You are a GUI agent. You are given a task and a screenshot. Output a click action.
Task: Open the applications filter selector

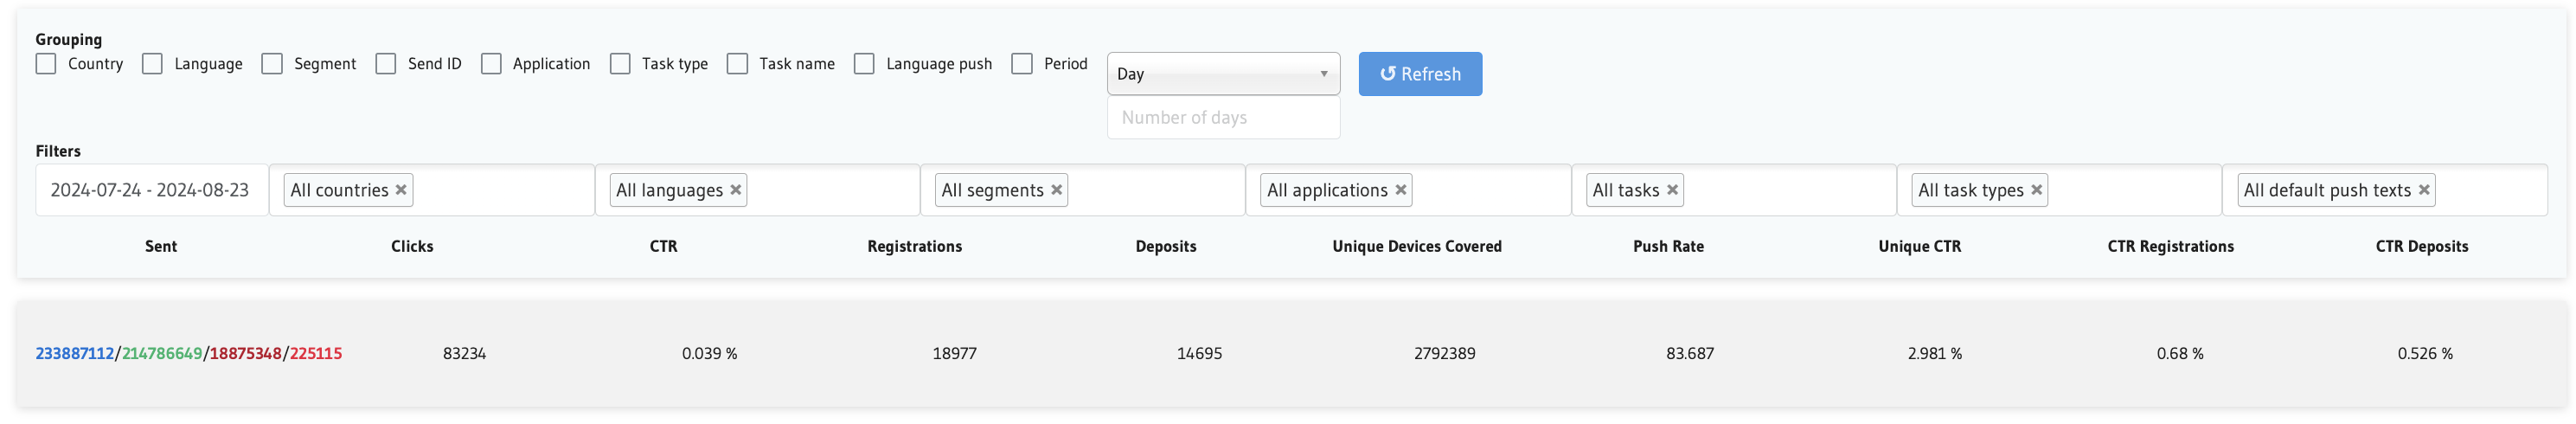[1408, 190]
